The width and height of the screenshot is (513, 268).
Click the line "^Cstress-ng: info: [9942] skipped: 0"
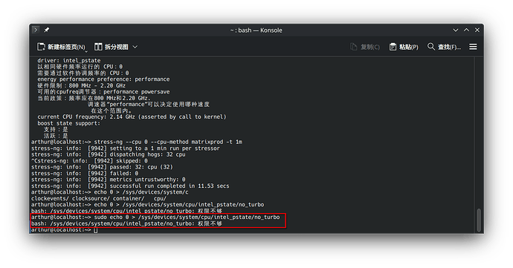click(89, 161)
